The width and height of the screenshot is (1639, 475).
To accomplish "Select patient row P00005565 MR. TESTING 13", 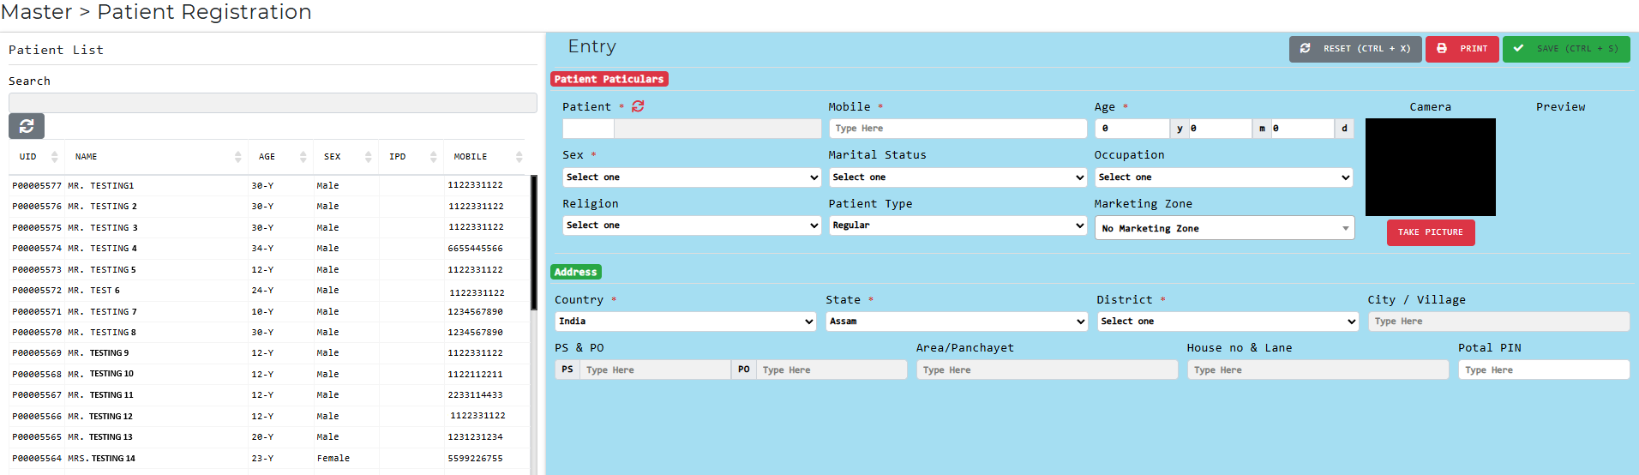I will coord(267,437).
